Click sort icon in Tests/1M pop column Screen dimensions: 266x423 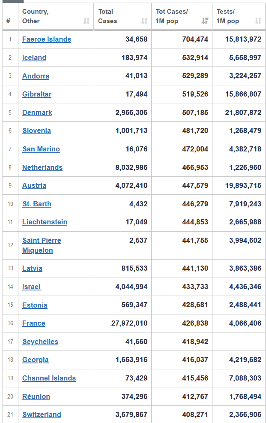click(x=258, y=21)
